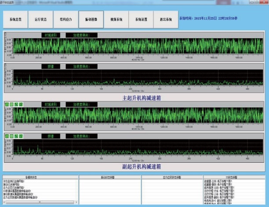The height and width of the screenshot is (207, 269).
Task: Open the 结构应力 page
Action: (x=67, y=20)
